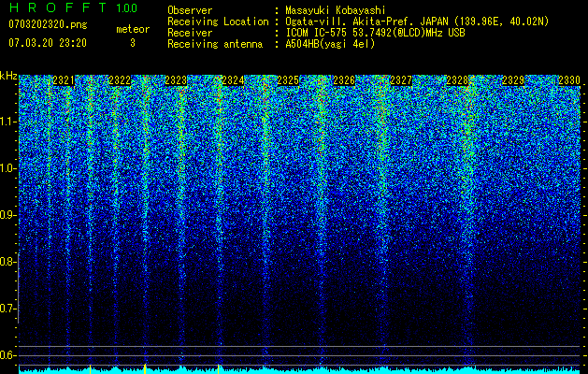Click the 'Receiver' field label
Image resolution: width=588 pixels, height=374 pixels.
(190, 33)
